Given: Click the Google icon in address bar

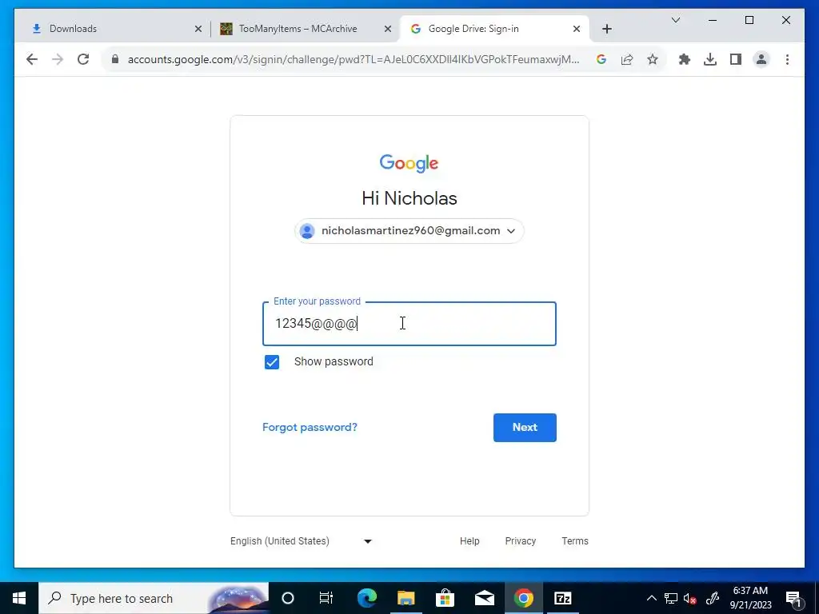Looking at the screenshot, I should tap(601, 59).
